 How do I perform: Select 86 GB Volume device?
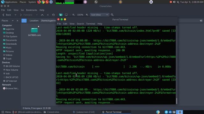pos(11,66)
